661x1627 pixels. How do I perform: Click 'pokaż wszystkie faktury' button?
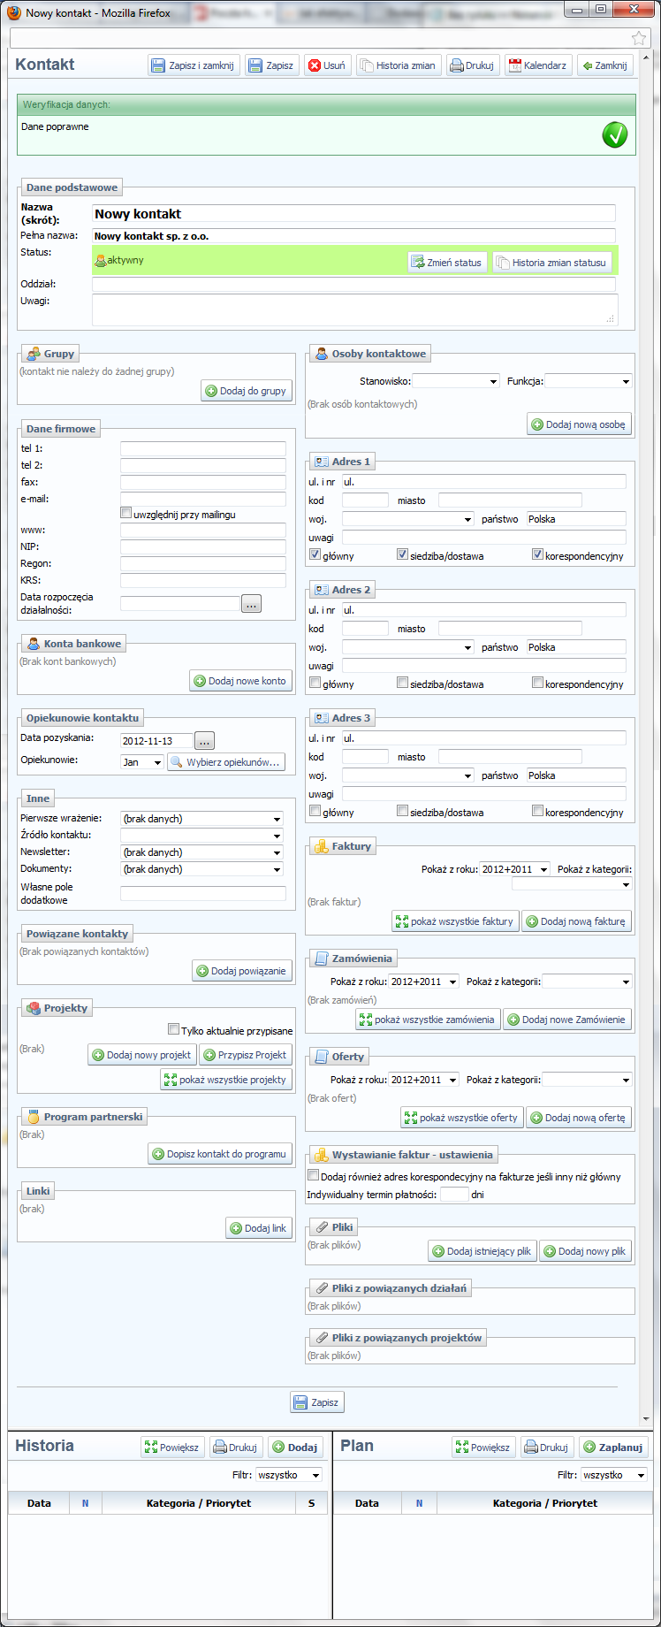pyautogui.click(x=454, y=921)
